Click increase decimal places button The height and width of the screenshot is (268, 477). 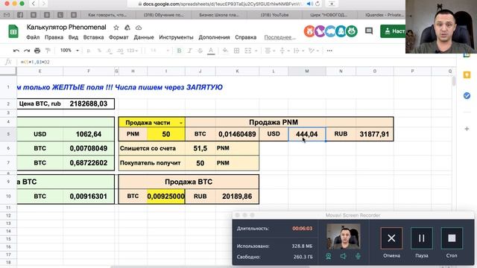120,51
